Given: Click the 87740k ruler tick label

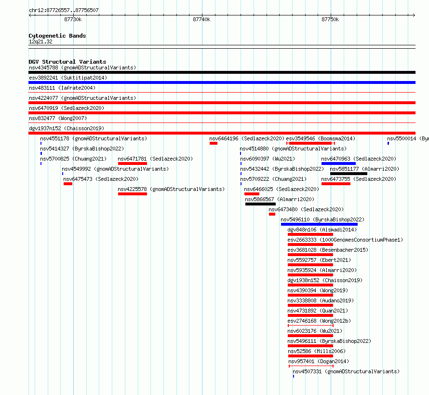Looking at the screenshot, I should coord(201,19).
